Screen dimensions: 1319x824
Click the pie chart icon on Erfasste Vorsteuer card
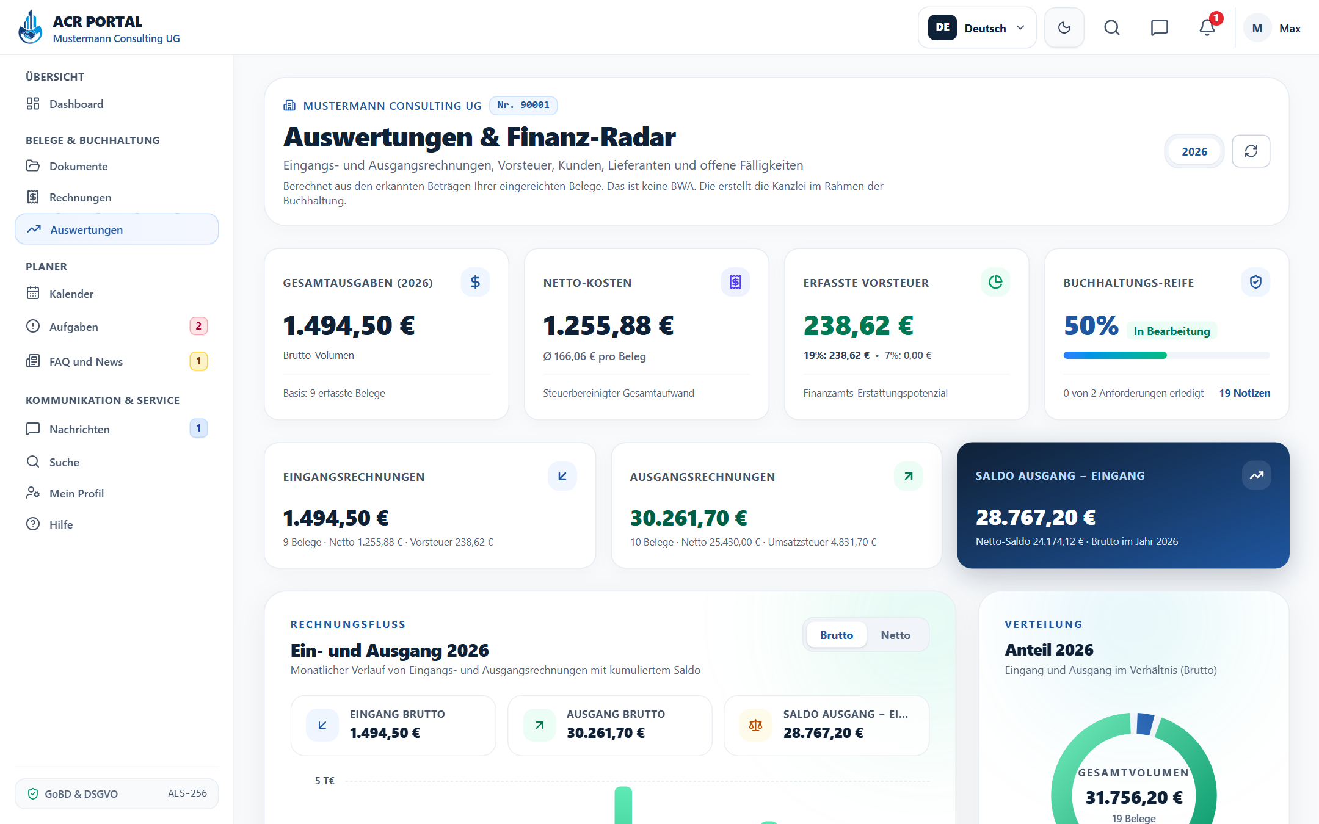pos(995,282)
